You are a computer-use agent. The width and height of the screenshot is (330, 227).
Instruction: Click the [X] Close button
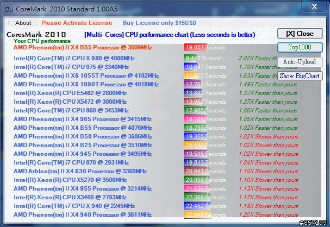pos(300,34)
